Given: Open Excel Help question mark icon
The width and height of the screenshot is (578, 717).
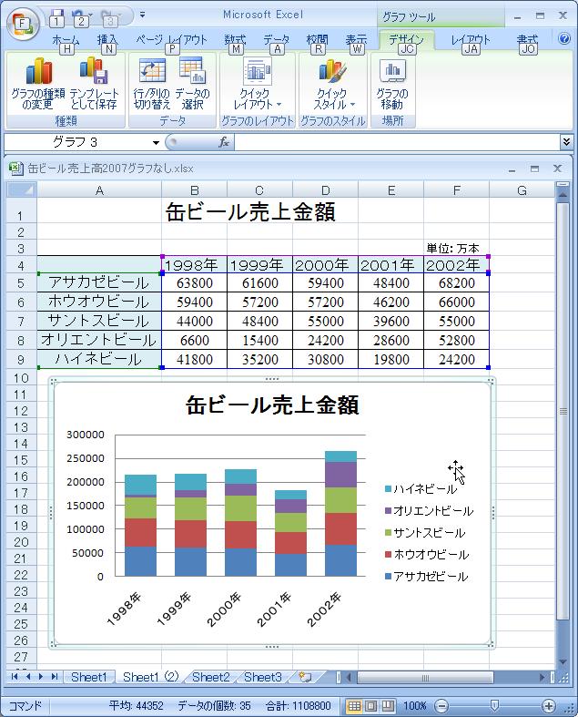Looking at the screenshot, I should pyautogui.click(x=564, y=38).
